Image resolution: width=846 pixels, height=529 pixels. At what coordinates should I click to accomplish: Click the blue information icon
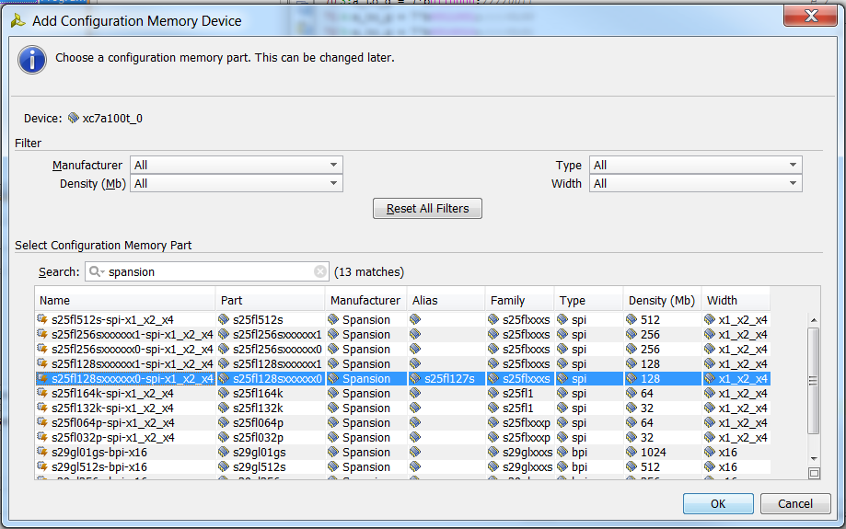pyautogui.click(x=32, y=59)
